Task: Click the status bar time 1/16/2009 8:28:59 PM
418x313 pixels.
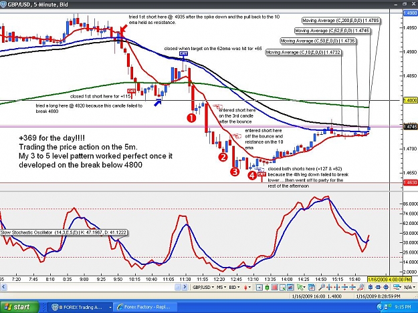Action: [379, 296]
